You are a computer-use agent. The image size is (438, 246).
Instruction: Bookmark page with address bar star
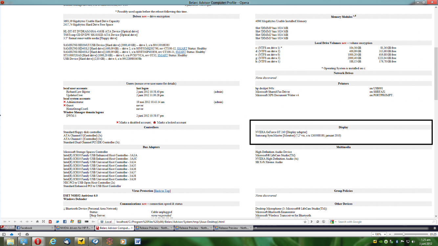click(305, 222)
